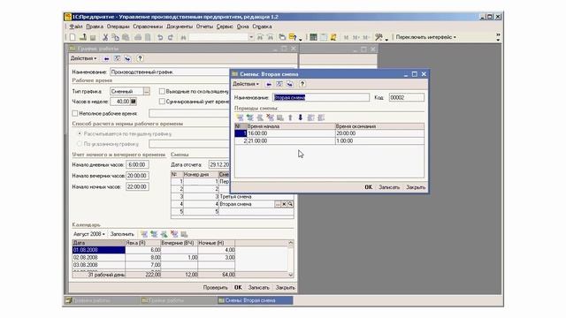Select the 16:00:00 start time cell
Image resolution: width=566 pixels, height=318 pixels.
(x=291, y=133)
